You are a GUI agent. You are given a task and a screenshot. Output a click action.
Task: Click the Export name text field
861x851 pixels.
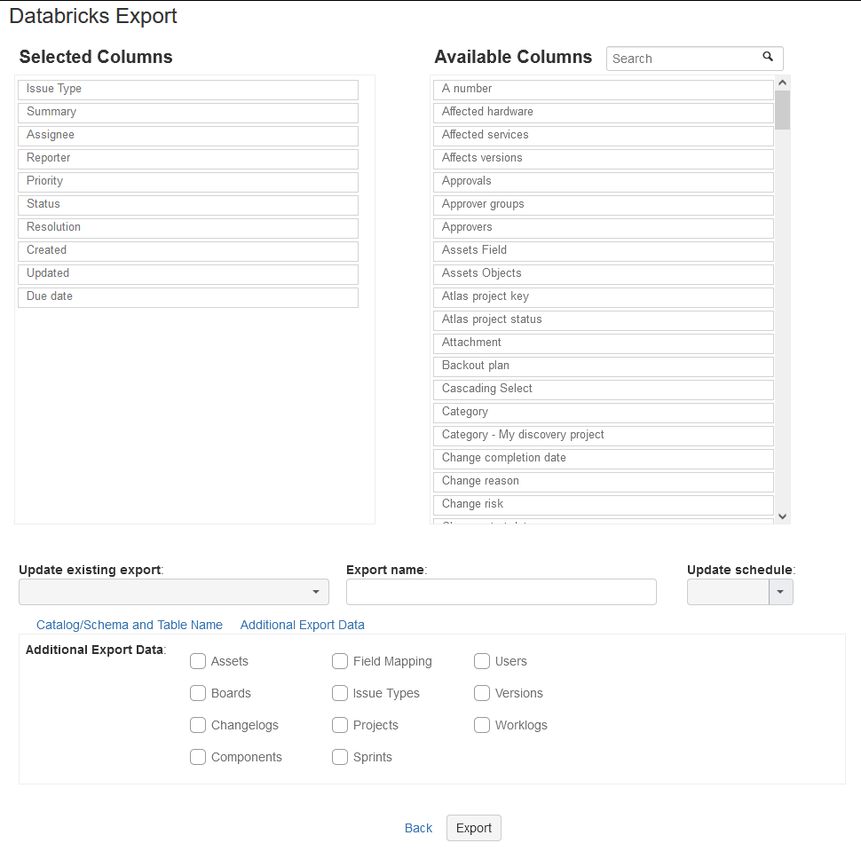click(x=501, y=592)
